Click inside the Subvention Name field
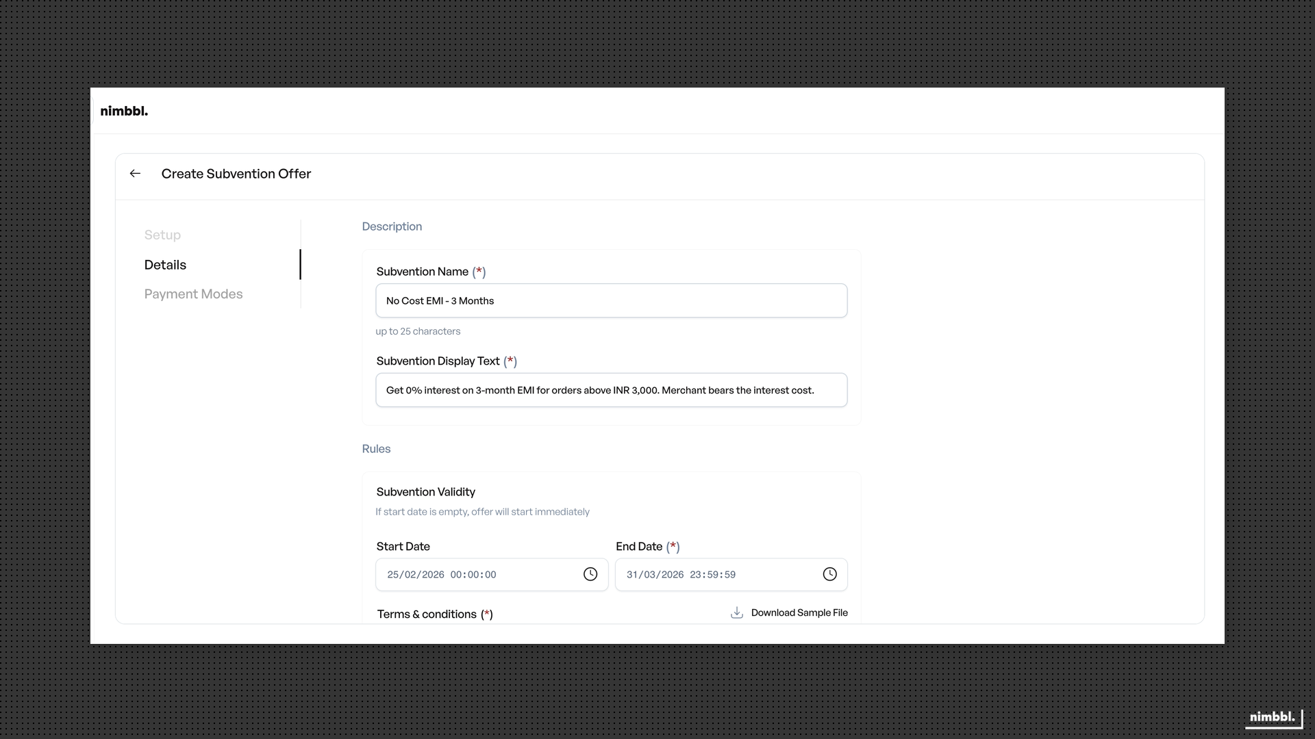The height and width of the screenshot is (739, 1315). click(x=611, y=300)
